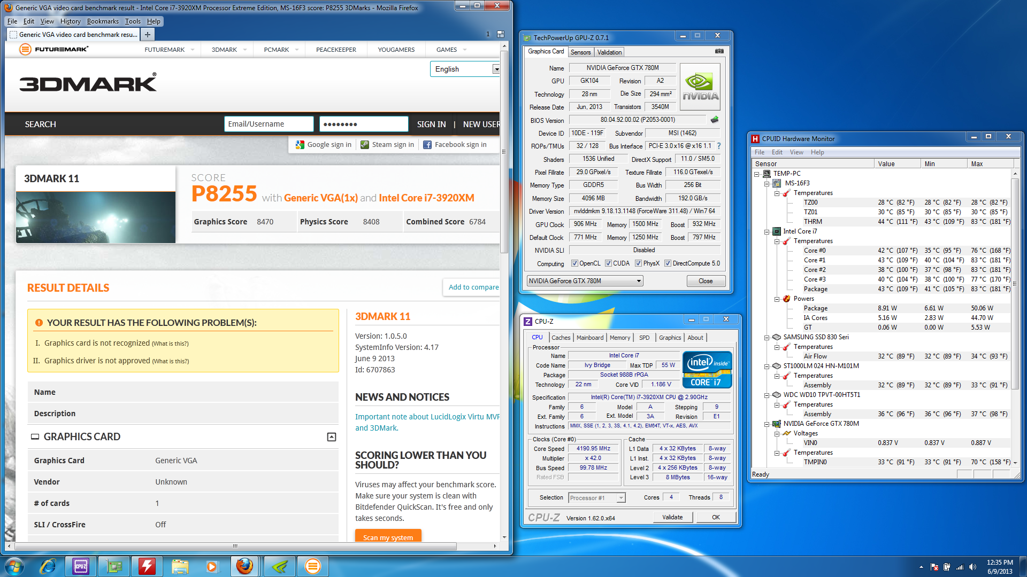The width and height of the screenshot is (1027, 577).
Task: Toggle the DirectCompute 5.0 checkbox
Action: pyautogui.click(x=668, y=263)
